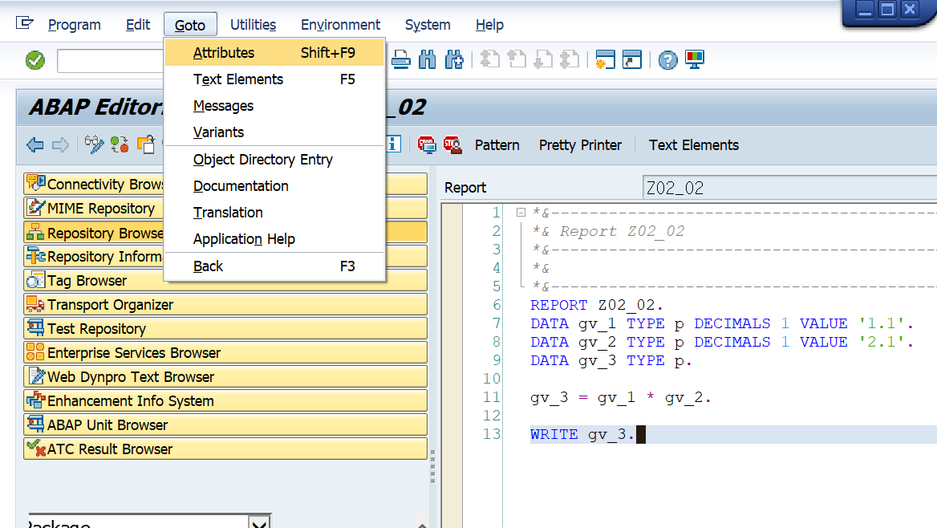Select Translation from Goto menu
Viewport: 937px width, 528px height.
pyautogui.click(x=274, y=213)
